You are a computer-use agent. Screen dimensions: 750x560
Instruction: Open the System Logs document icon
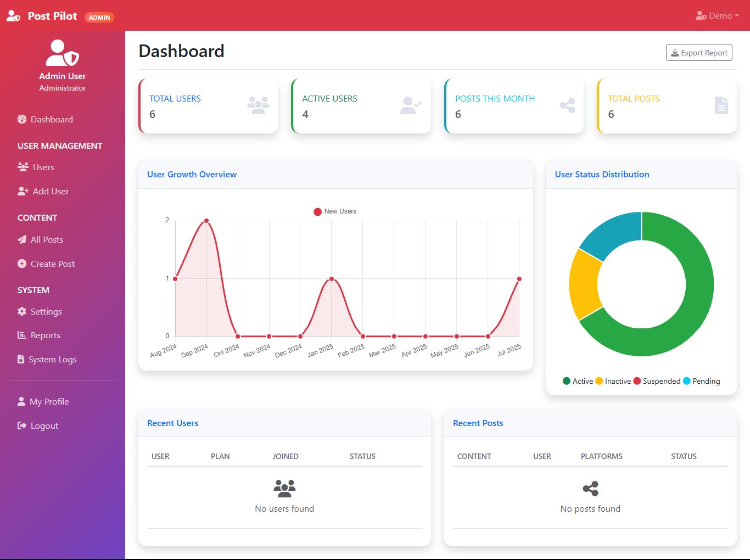[x=21, y=359]
